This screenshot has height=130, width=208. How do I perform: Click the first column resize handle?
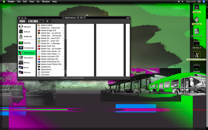pyautogui.click(x=66, y=75)
